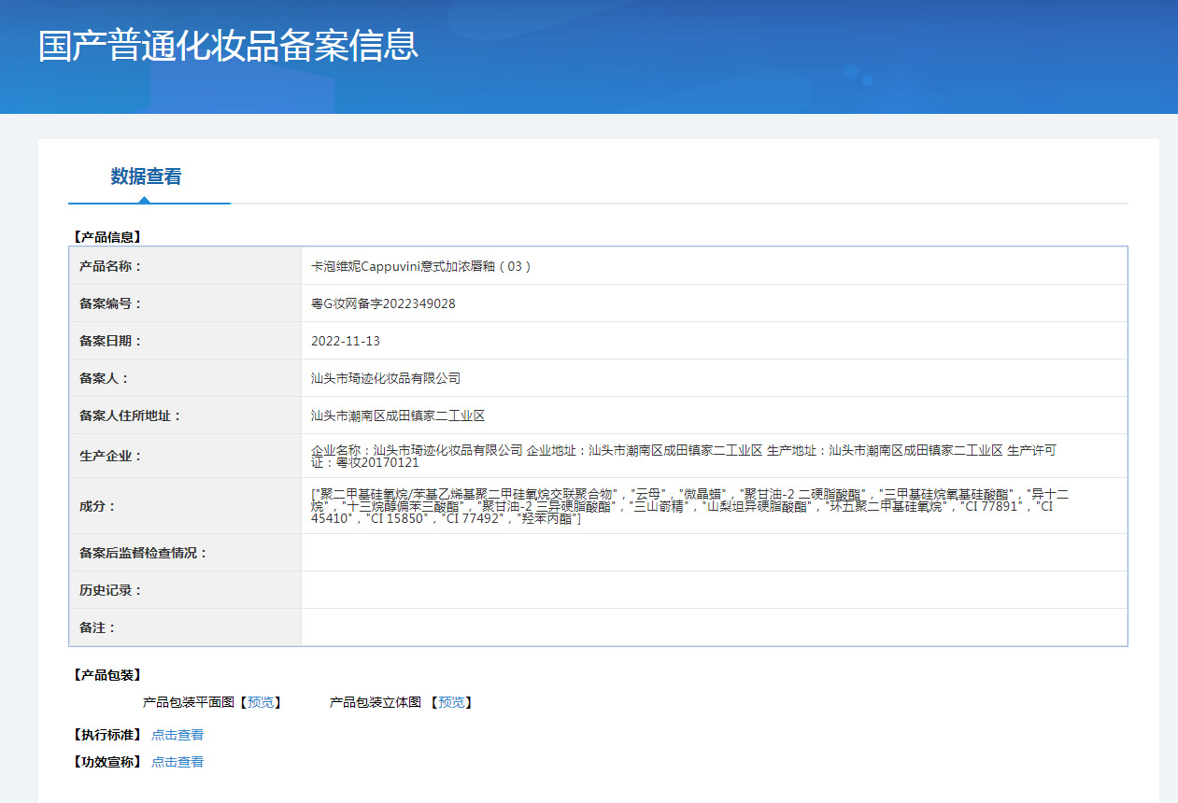
Task: Open the 数据查看 tab
Action: pos(146,176)
